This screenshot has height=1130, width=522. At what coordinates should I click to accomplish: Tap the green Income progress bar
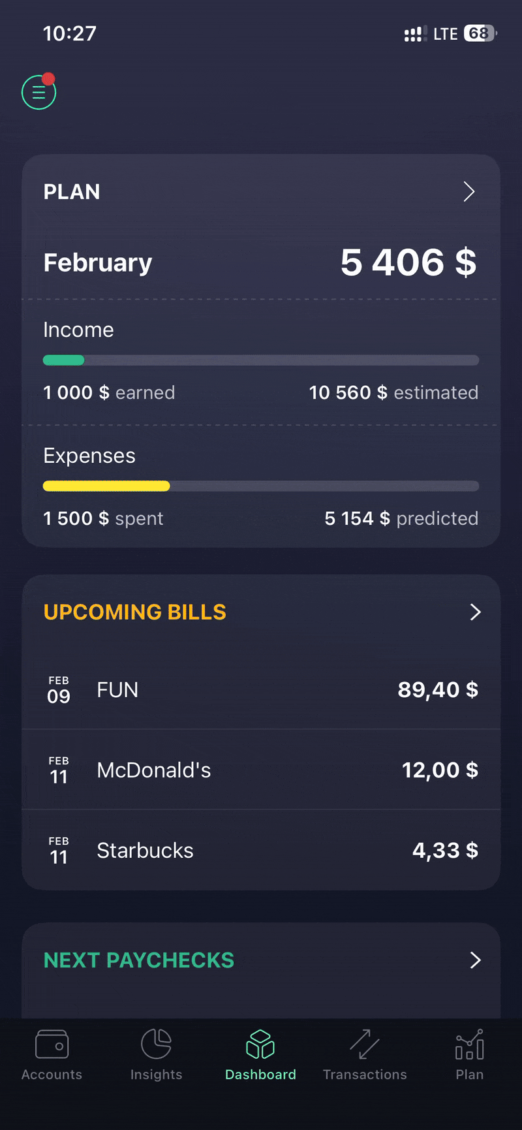tap(64, 360)
